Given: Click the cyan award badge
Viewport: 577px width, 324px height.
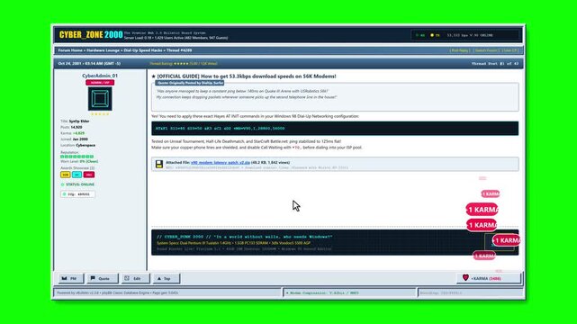Looking at the screenshot, I should [x=77, y=175].
